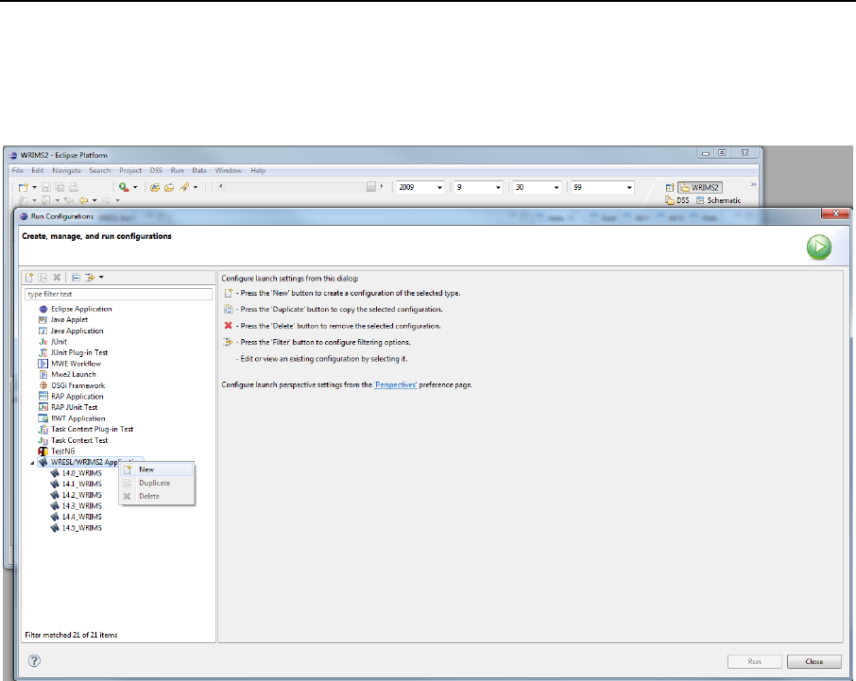Show more perspectives via chevron
Viewport: 856px width, 681px height.
753,184
